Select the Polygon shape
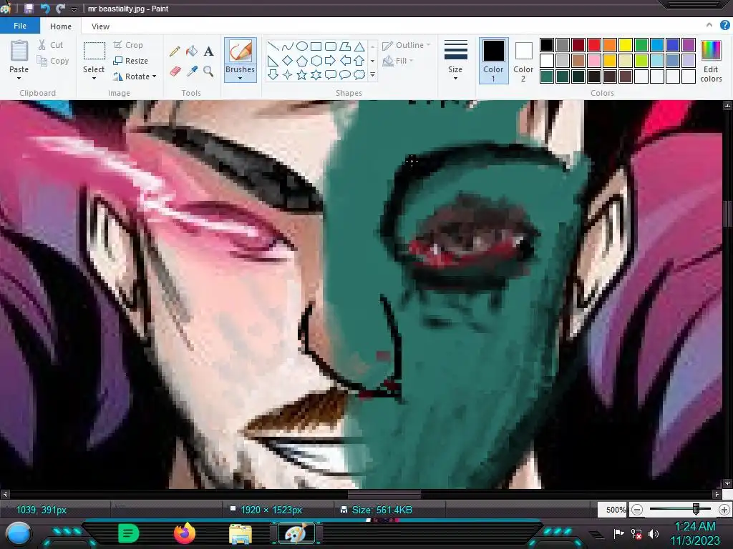733x549 pixels. click(x=345, y=46)
